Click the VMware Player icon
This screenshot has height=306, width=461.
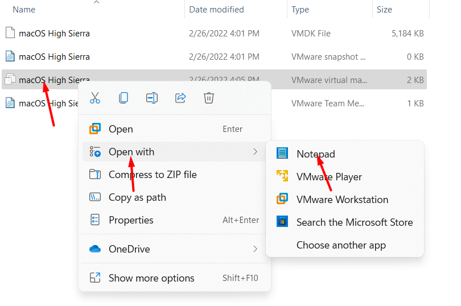click(282, 176)
